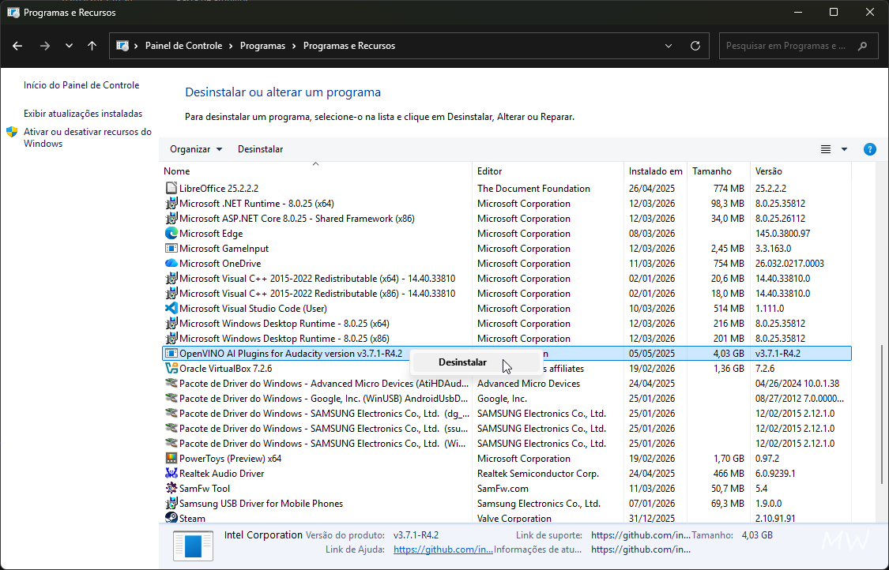Viewport: 889px width, 570px height.
Task: Click the "Exibir atualizações instaladas" link
Action: tap(81, 113)
